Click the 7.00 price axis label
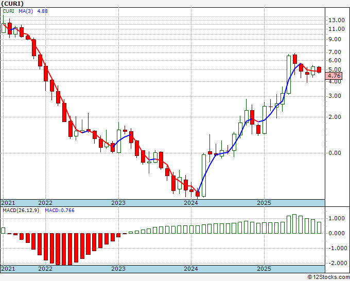Viewport: 350px width, 281px height. [x=335, y=52]
